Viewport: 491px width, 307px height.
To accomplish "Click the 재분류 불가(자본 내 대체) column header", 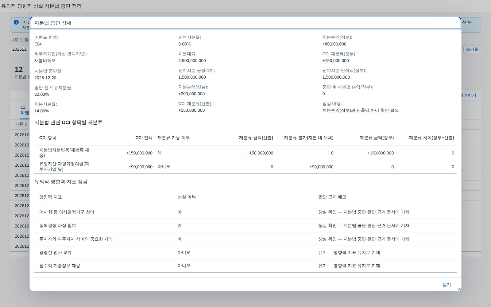I will click(309, 138).
